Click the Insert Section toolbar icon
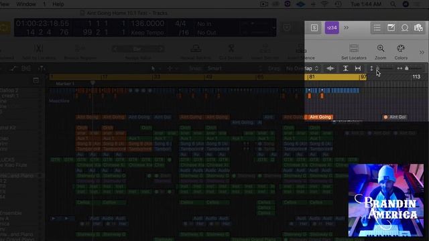 pyautogui.click(x=265, y=49)
